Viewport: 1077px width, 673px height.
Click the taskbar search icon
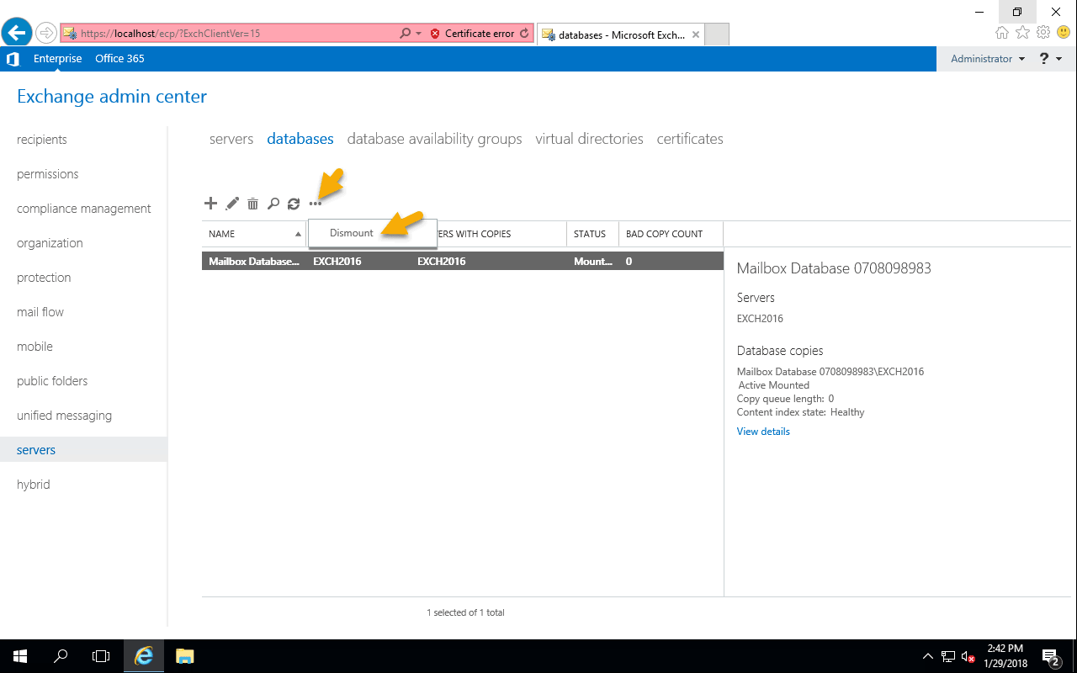pyautogui.click(x=61, y=656)
